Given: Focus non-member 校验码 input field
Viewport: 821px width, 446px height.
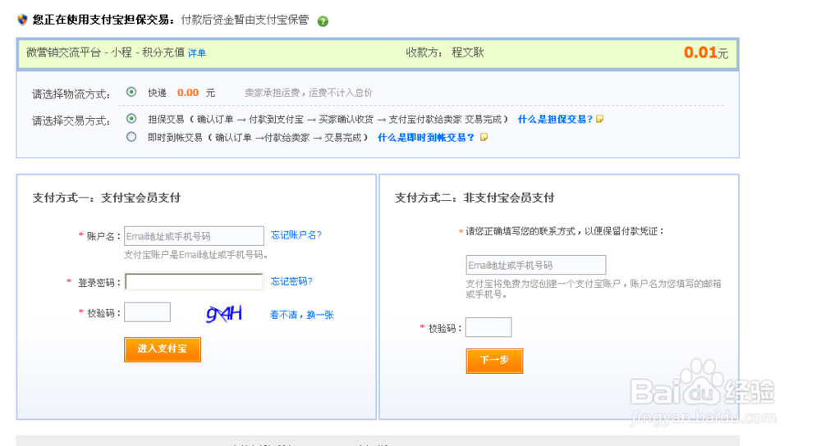Looking at the screenshot, I should (488, 327).
